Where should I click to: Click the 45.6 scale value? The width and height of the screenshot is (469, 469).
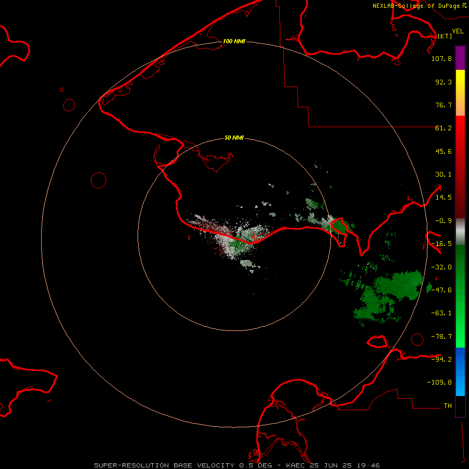(x=443, y=151)
